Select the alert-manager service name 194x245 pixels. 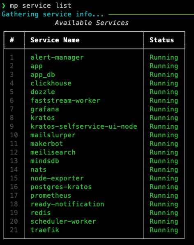[x=57, y=58]
